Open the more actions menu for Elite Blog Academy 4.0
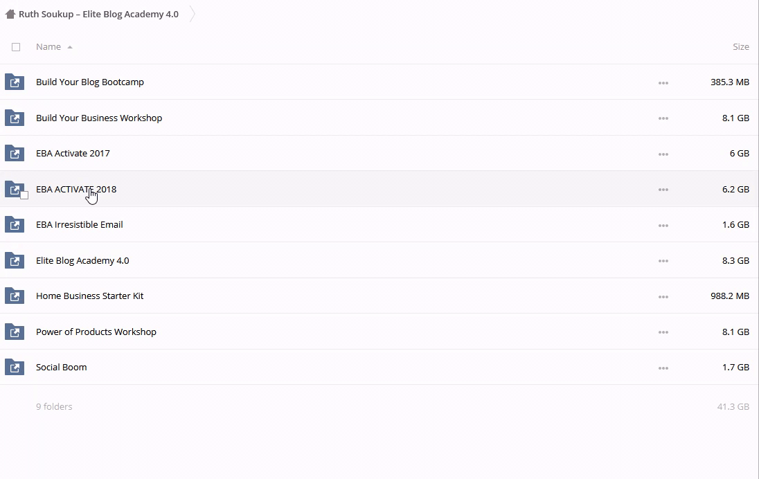 tap(663, 261)
